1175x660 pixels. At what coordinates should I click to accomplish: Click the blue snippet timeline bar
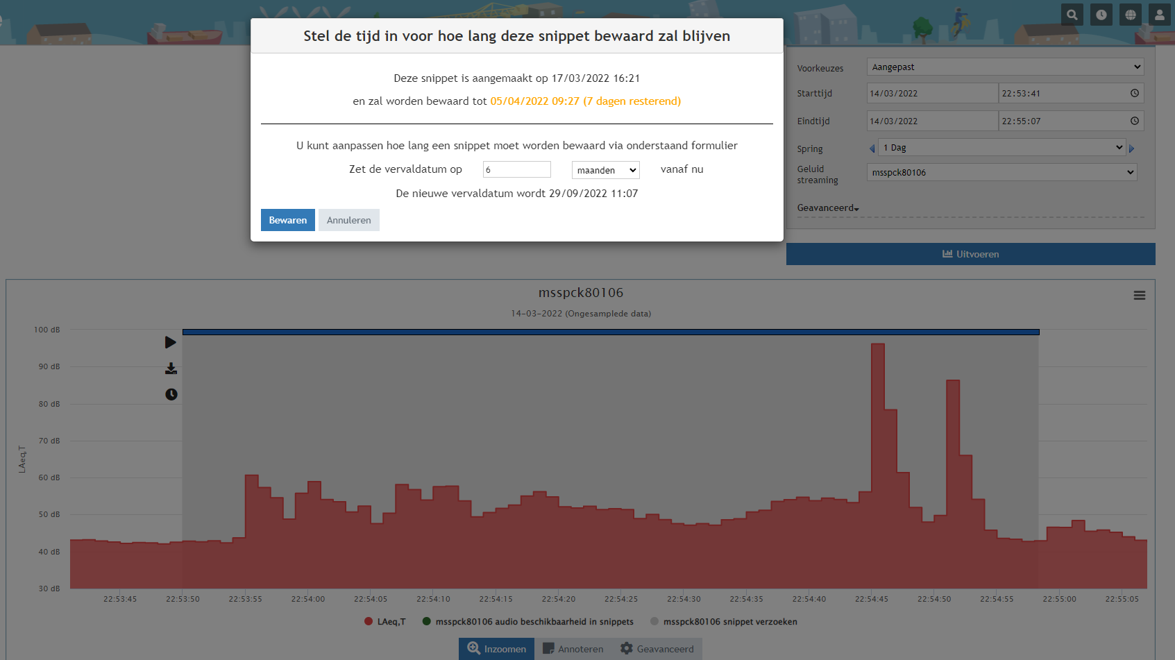click(611, 332)
